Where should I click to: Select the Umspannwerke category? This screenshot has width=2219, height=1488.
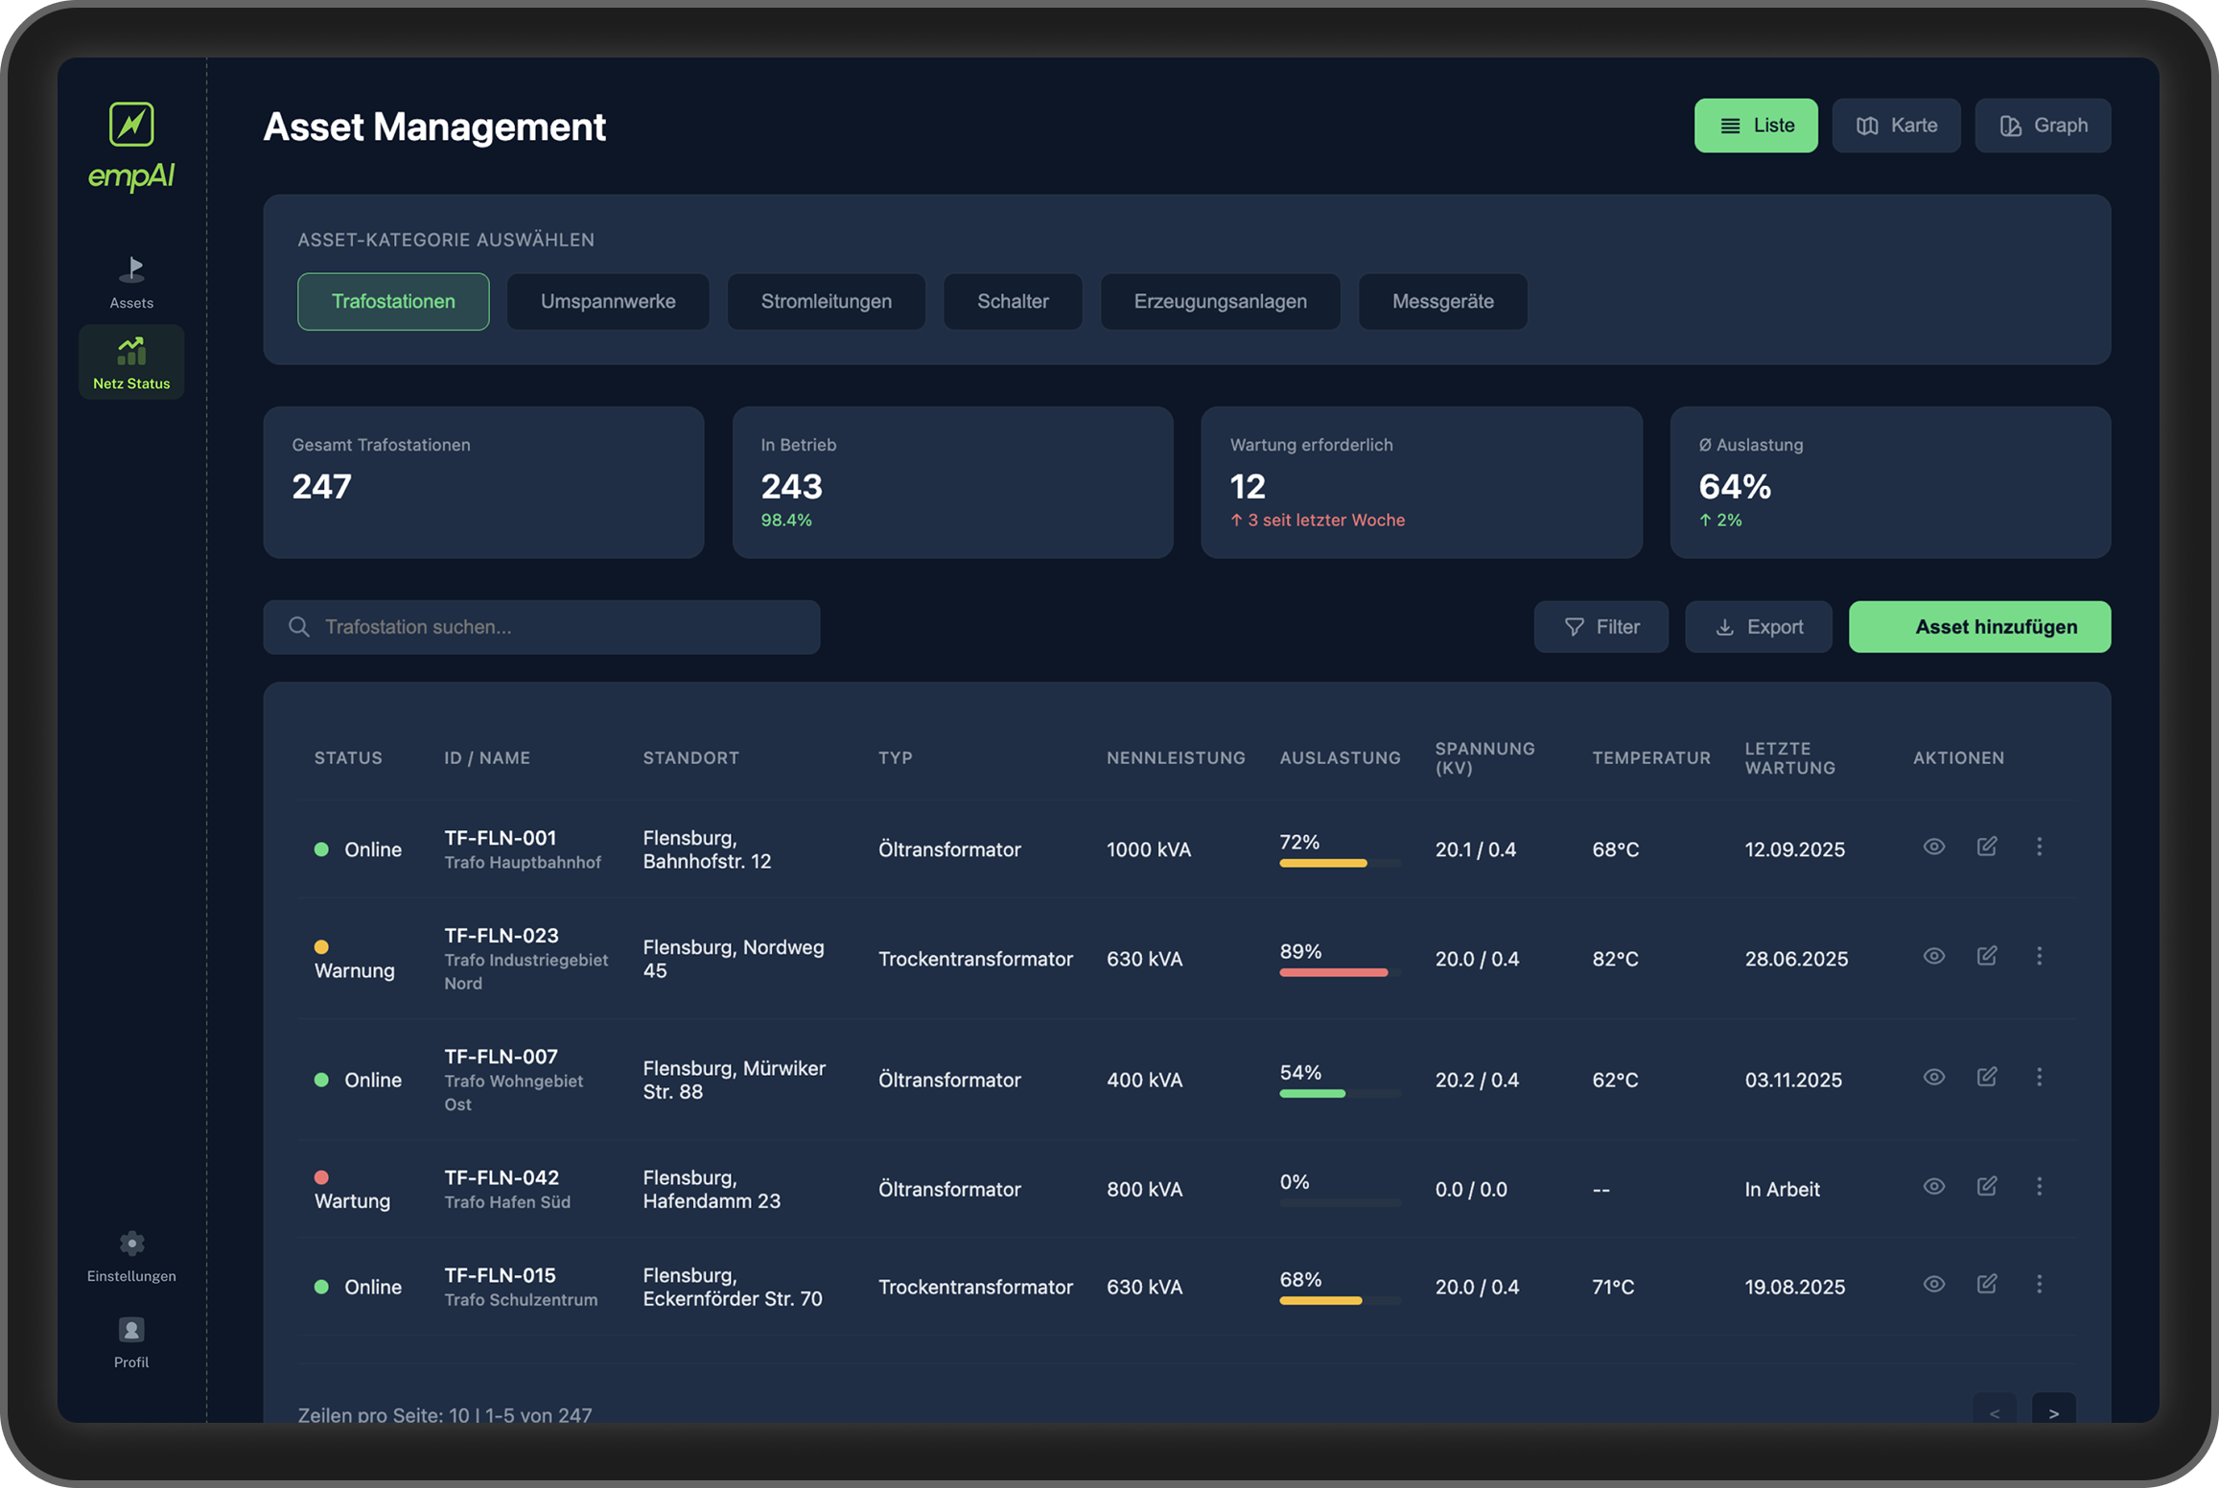click(608, 301)
